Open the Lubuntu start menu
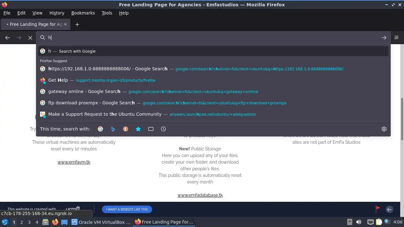This screenshot has height=227, width=404. click(x=5, y=222)
